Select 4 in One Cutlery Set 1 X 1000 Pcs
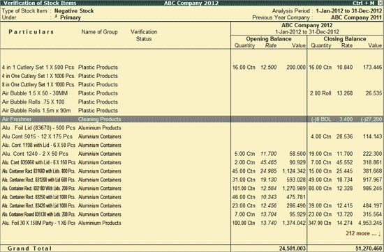The height and width of the screenshot is (252, 384). coord(38,76)
